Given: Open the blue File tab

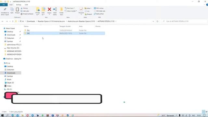Looking at the screenshot, I should (x=4, y=5).
